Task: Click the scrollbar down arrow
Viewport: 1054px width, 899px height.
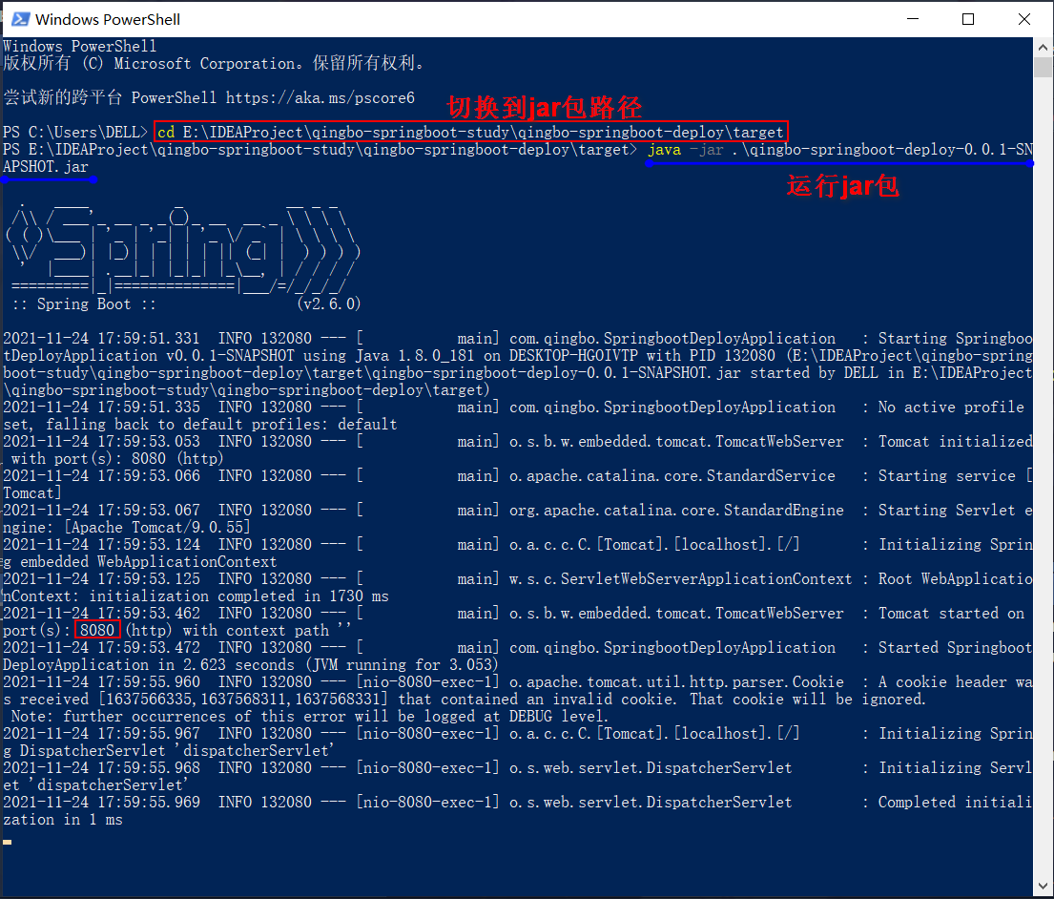Action: pyautogui.click(x=1043, y=887)
